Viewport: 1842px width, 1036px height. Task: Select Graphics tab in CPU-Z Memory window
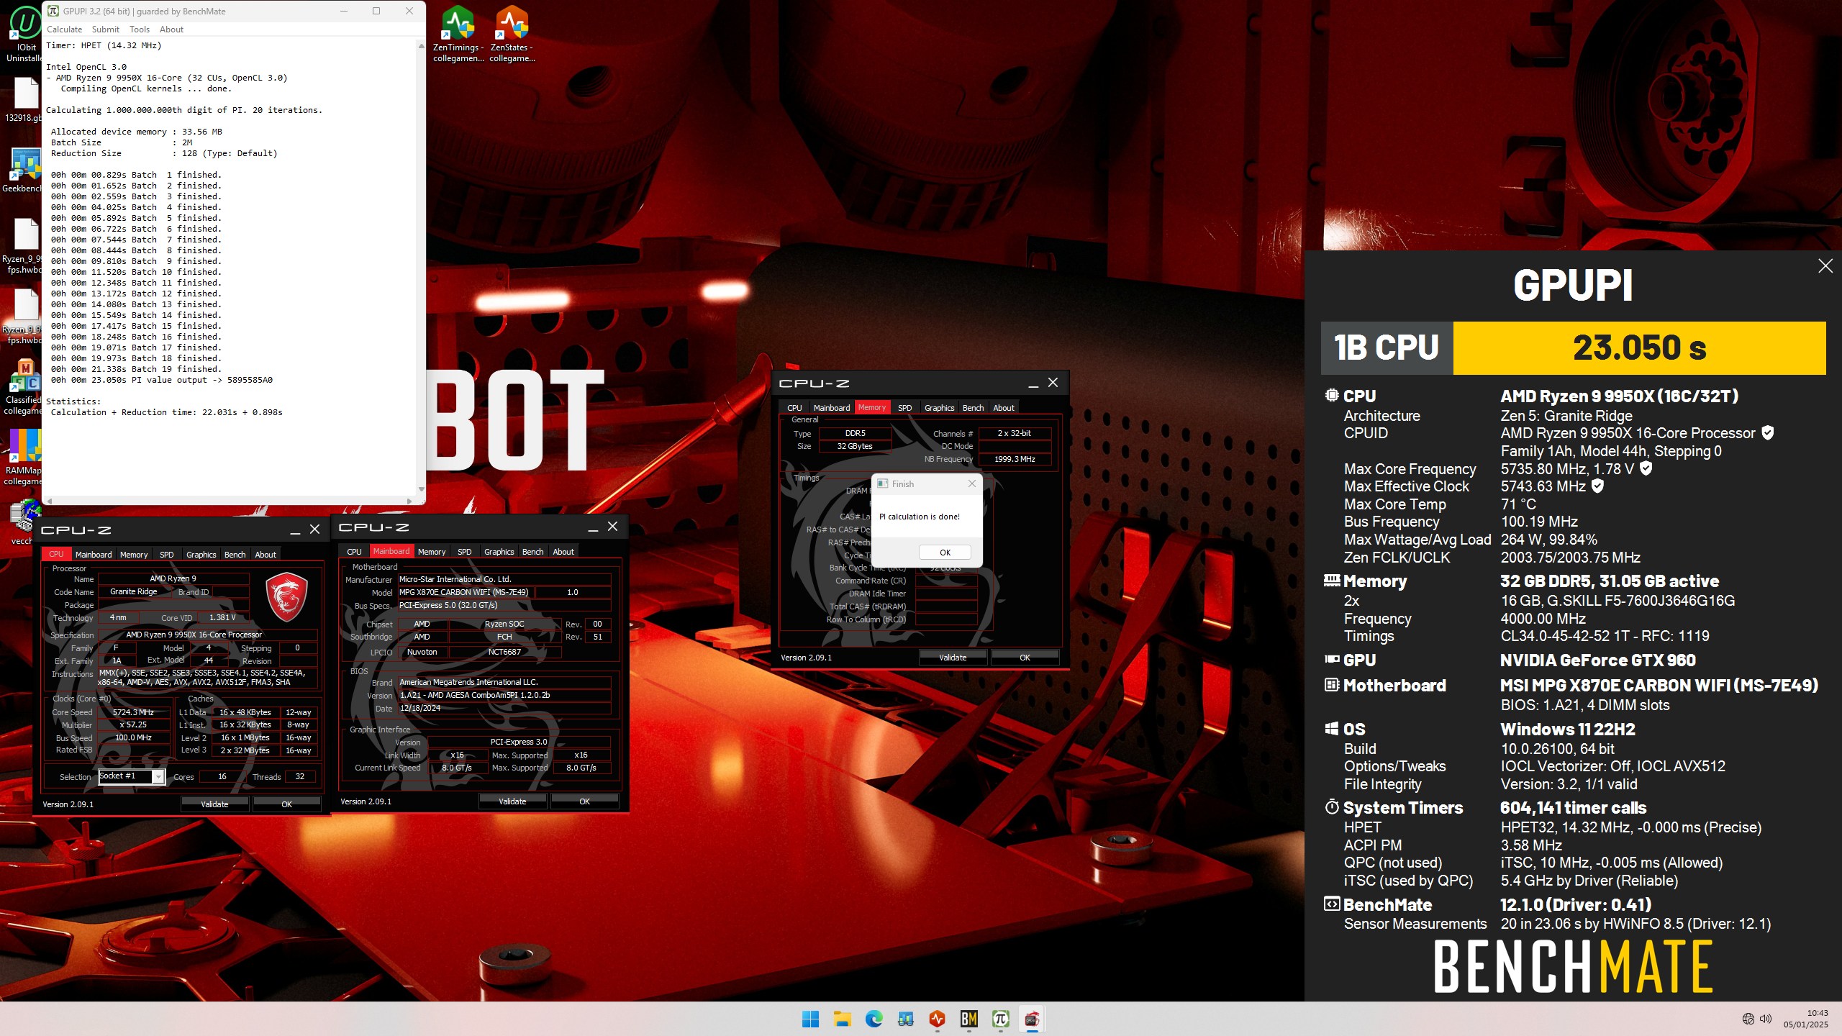pyautogui.click(x=939, y=408)
